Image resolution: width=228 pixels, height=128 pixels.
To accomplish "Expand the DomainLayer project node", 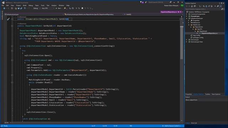I will (187, 16).
